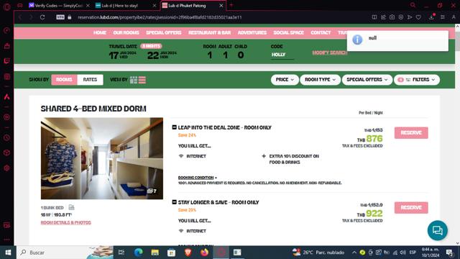Open Restaurant & Bar menu item
This screenshot has width=460, height=259.
click(209, 32)
